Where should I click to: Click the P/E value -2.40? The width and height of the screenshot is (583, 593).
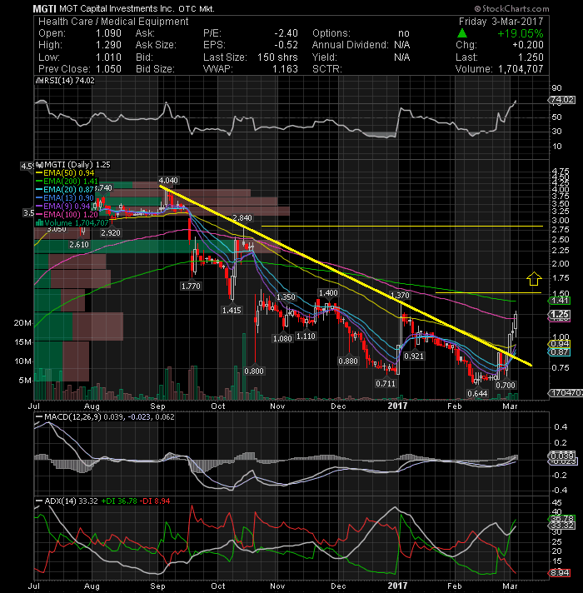point(287,33)
